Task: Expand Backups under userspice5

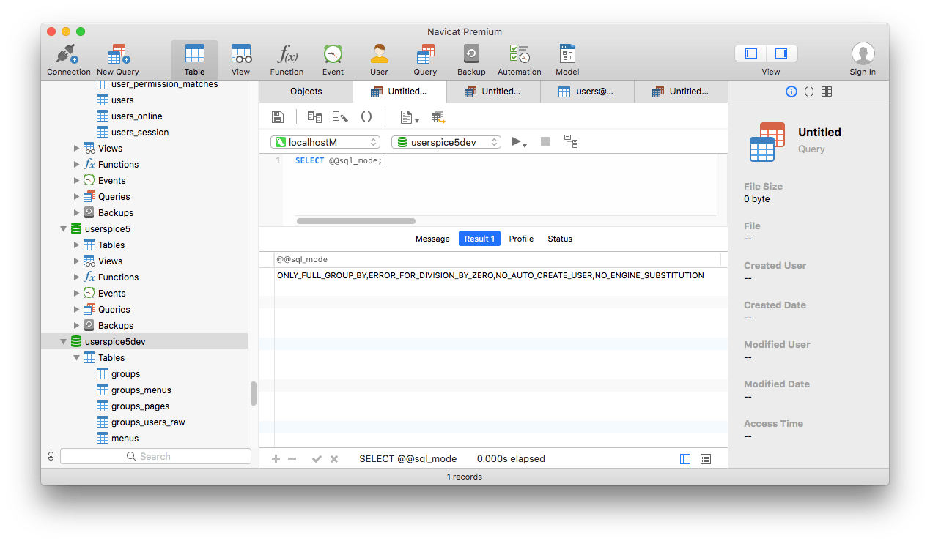Action: (76, 326)
